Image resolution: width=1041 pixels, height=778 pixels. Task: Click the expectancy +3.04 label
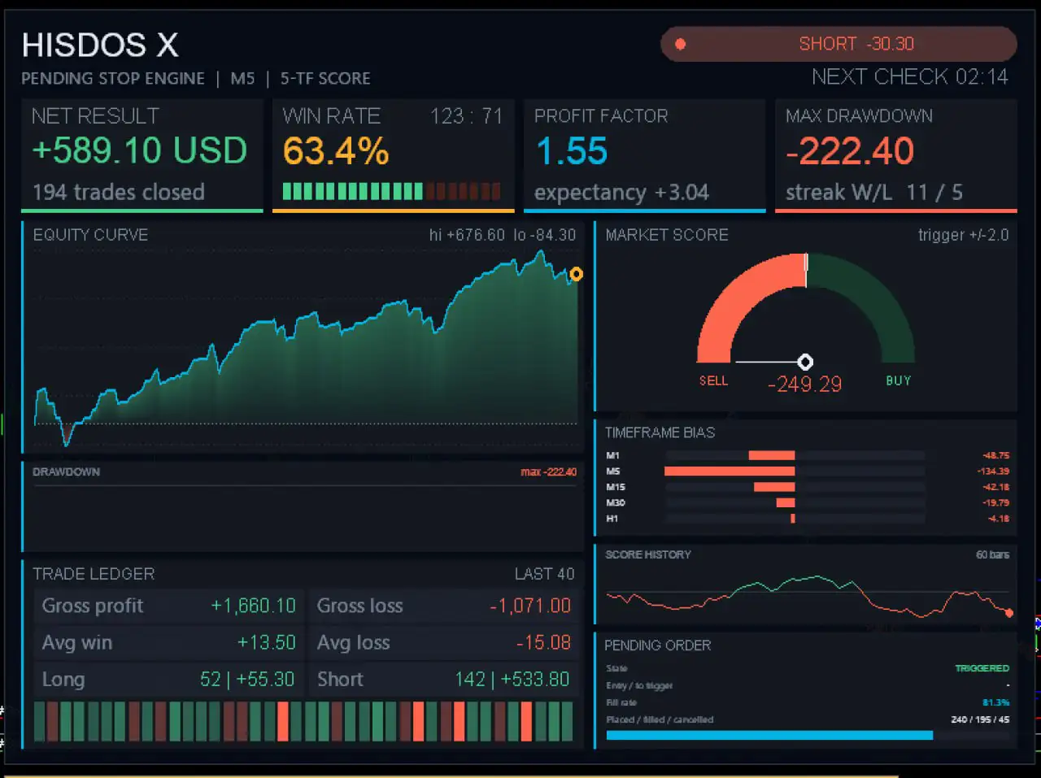[x=621, y=193]
